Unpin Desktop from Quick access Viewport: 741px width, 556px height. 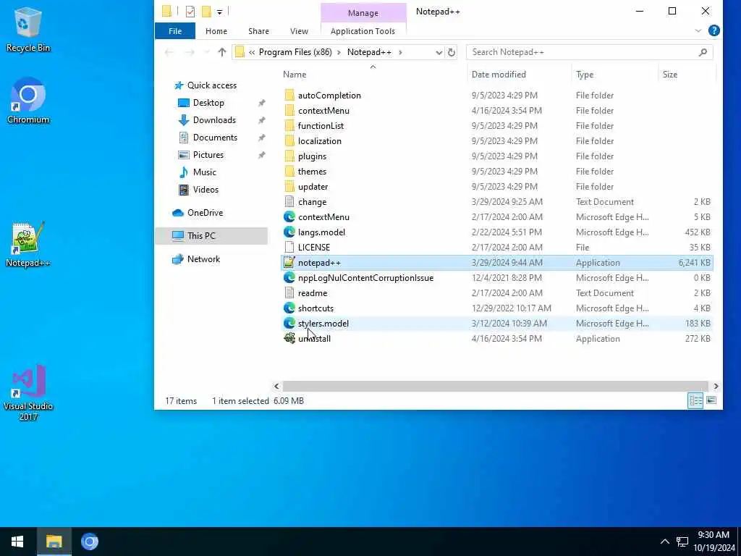tap(261, 103)
